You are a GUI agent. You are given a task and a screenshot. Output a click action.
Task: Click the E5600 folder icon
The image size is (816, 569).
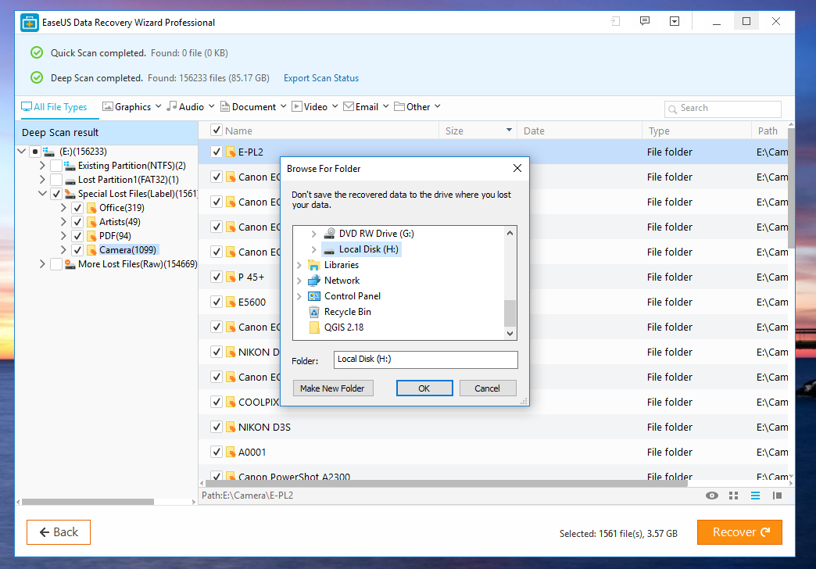231,302
